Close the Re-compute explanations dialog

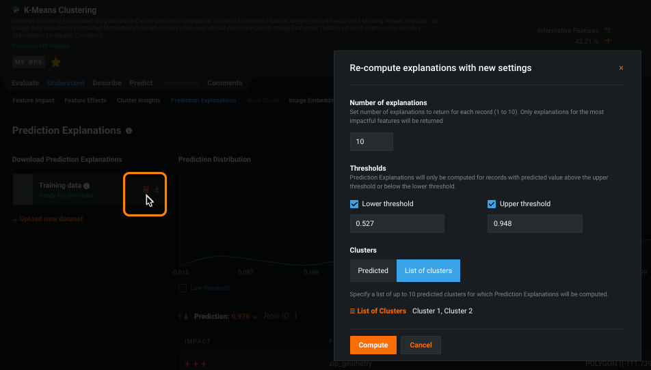[x=621, y=68]
